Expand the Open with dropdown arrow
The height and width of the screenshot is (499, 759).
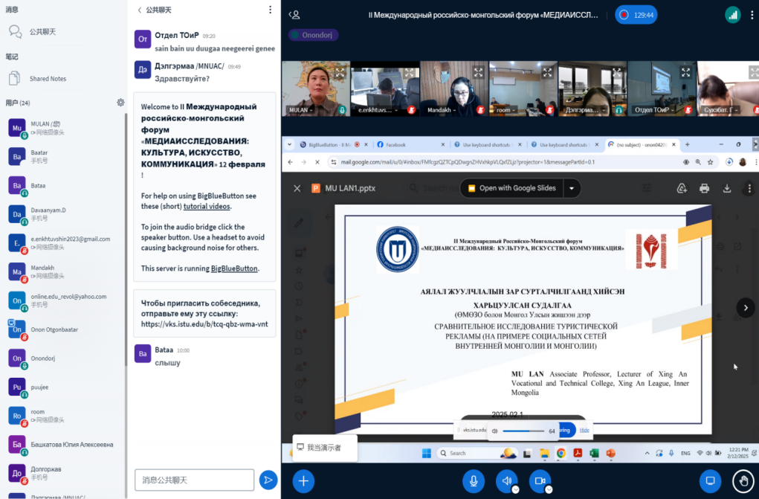tap(572, 188)
